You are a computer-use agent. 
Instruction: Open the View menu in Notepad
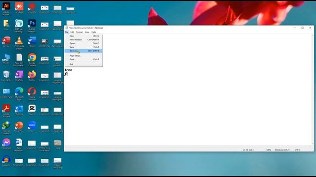(x=87, y=32)
